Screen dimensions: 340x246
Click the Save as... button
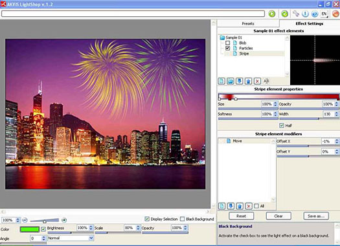pos(316,216)
